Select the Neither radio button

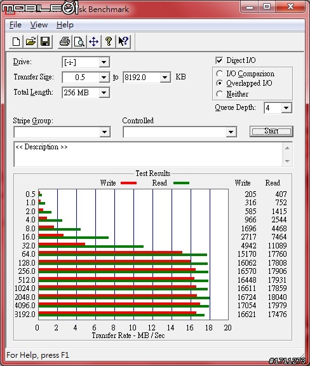pyautogui.click(x=219, y=94)
